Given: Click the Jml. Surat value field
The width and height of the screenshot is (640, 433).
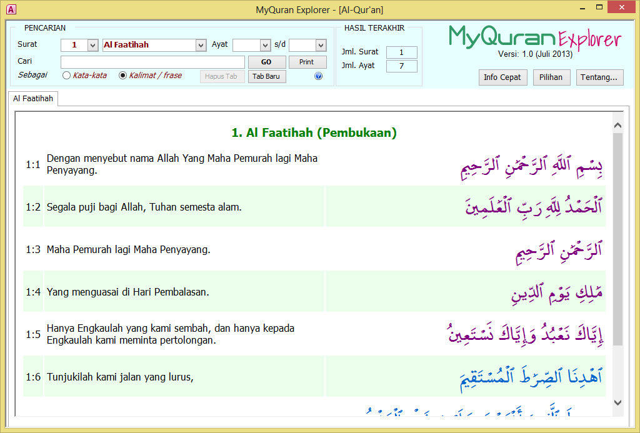Looking at the screenshot, I should pyautogui.click(x=402, y=52).
